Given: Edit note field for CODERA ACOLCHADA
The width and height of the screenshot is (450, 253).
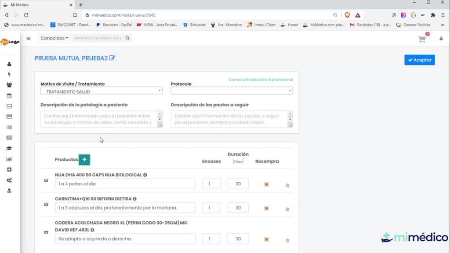Looking at the screenshot, I should (x=125, y=239).
